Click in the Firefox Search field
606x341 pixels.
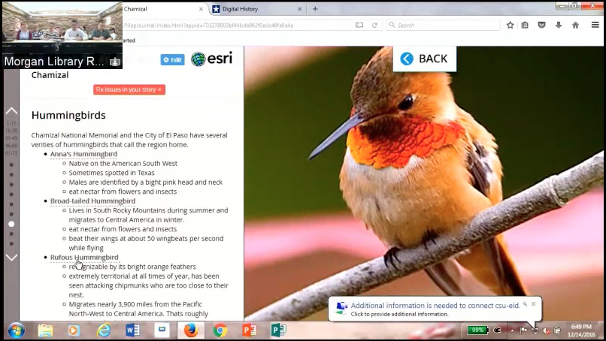coord(445,25)
